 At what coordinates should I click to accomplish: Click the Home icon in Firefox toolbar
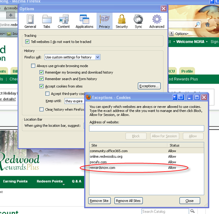pyautogui.click(x=207, y=24)
